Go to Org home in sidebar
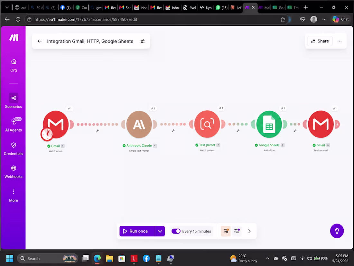 pos(14,65)
